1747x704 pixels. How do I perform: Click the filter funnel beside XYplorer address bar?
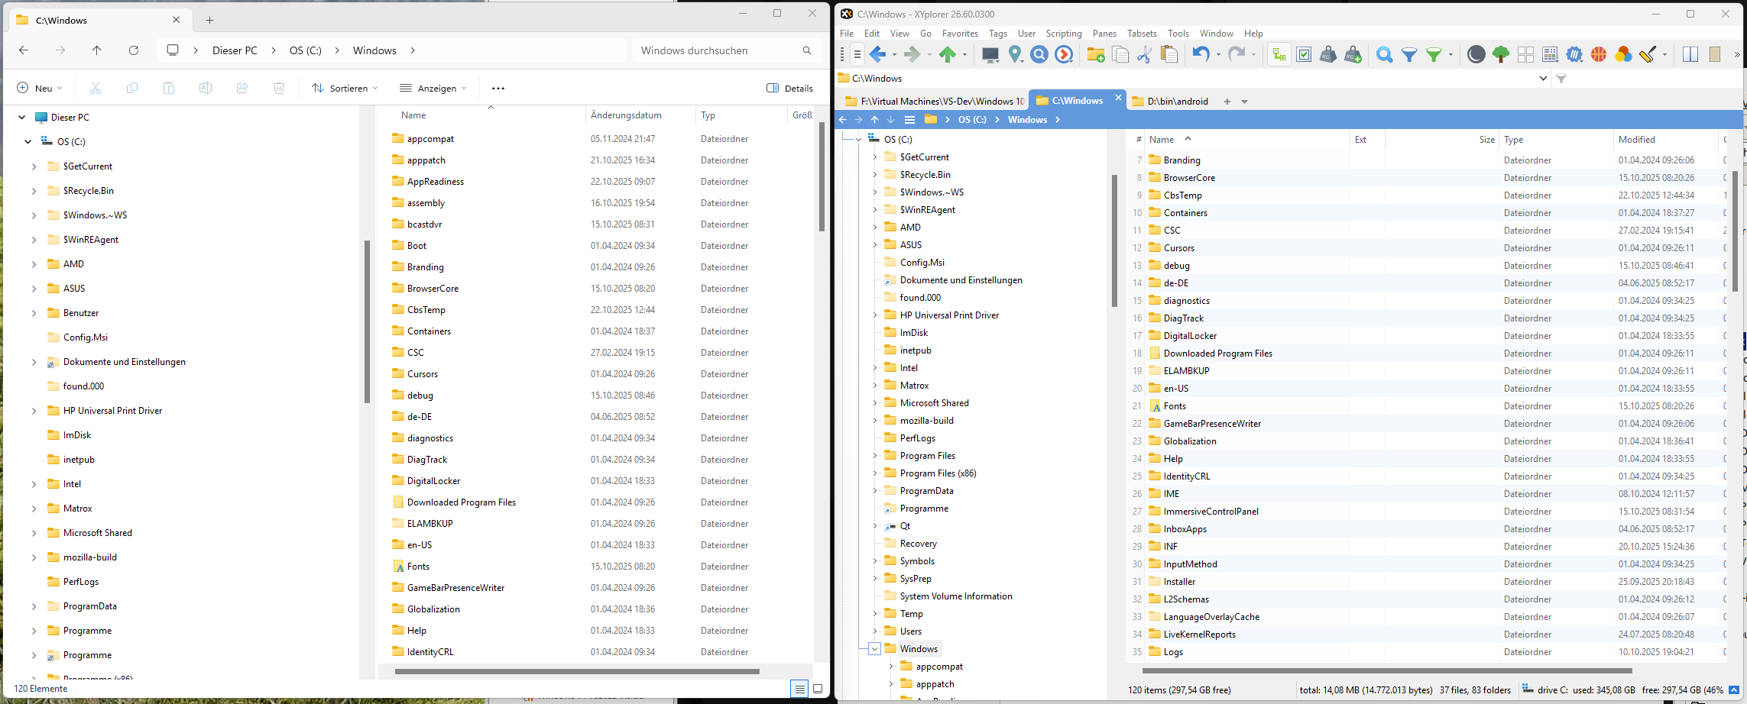coord(1561,79)
